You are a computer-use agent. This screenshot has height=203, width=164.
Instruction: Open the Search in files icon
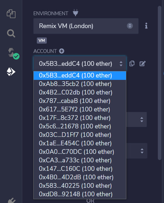(x=11, y=33)
